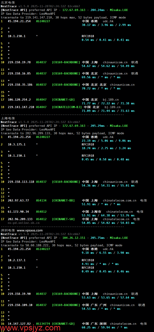Image resolution: width=154 pixels, height=332 pixels.
Task: Click hop IP address 10.3.175.1
Action: pyautogui.click(x=17, y=144)
